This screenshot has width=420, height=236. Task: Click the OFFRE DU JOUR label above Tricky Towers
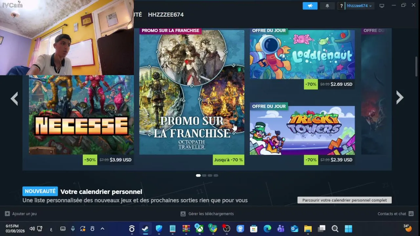269,106
